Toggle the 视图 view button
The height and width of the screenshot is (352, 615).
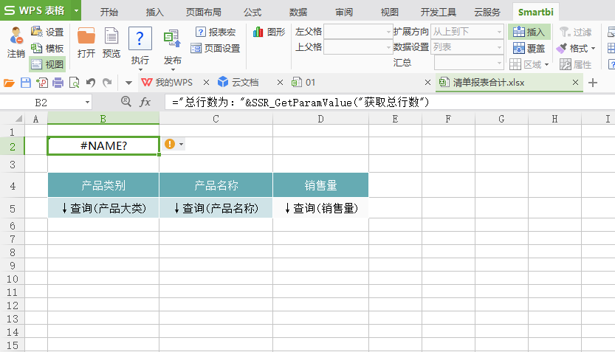[47, 64]
